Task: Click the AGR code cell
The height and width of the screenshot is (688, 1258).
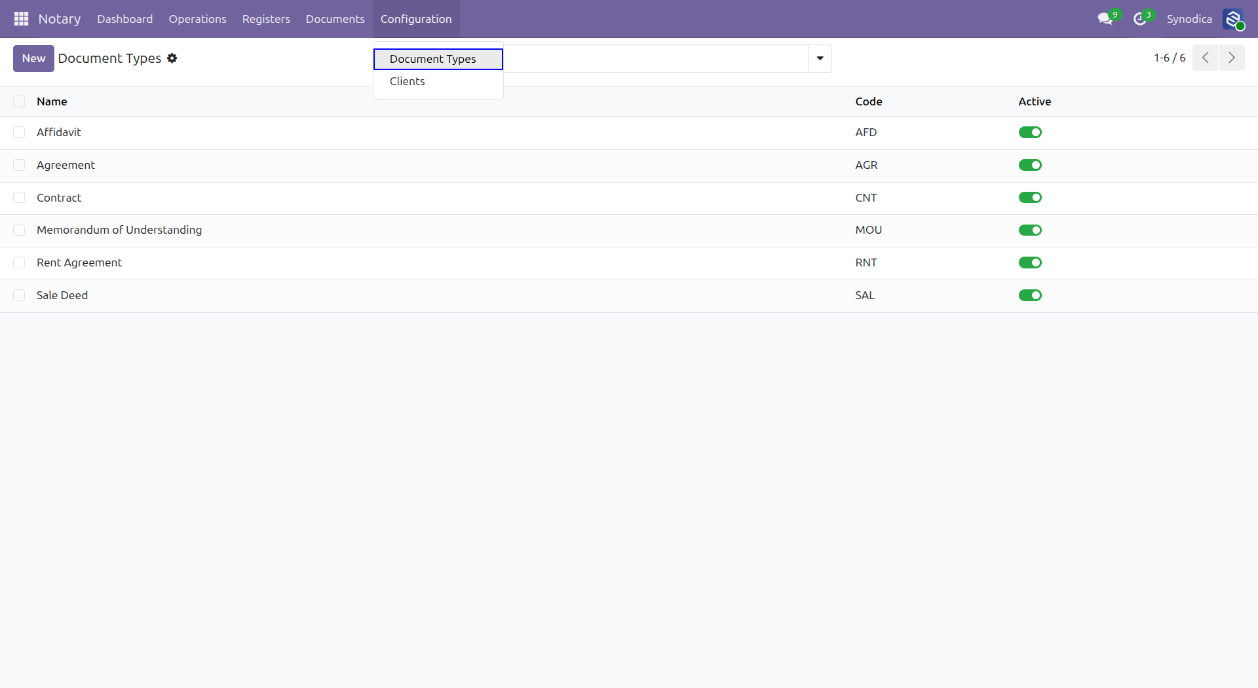Action: tap(866, 165)
